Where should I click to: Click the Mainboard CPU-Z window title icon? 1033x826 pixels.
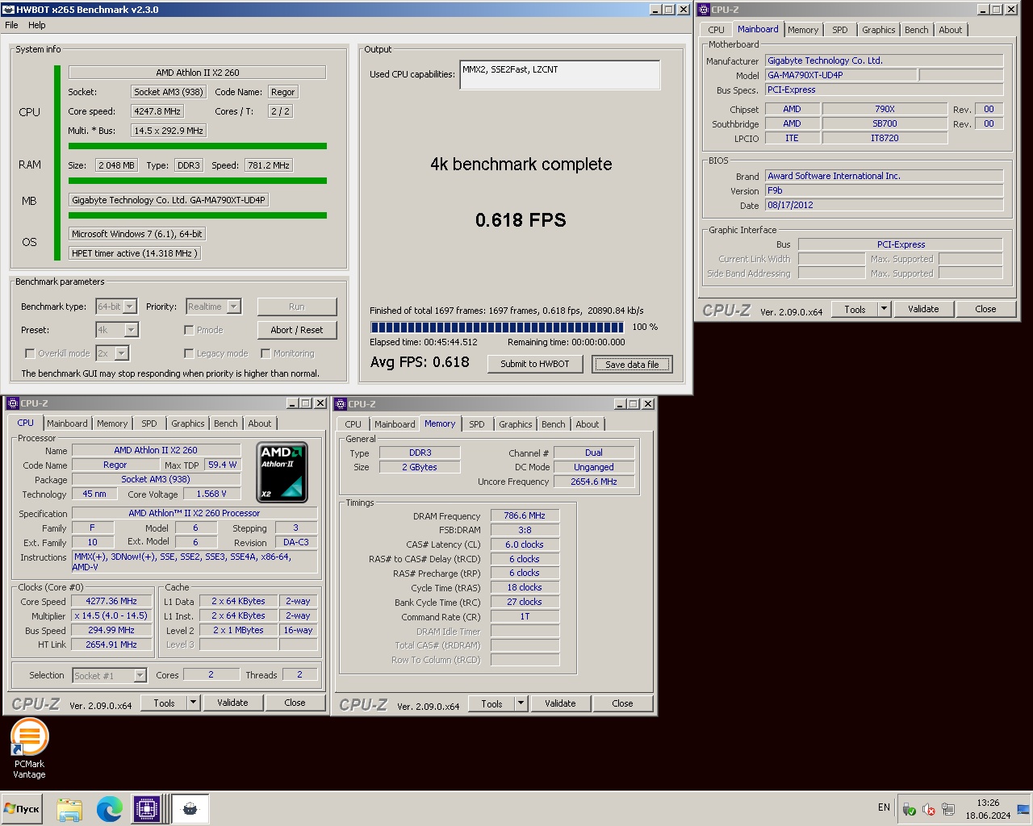tap(704, 10)
